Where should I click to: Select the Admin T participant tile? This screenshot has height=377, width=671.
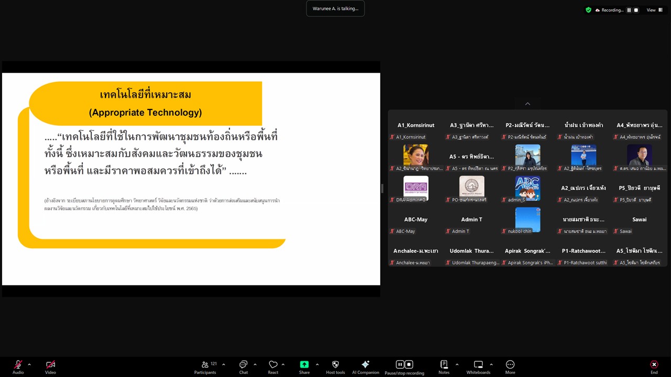[472, 220]
